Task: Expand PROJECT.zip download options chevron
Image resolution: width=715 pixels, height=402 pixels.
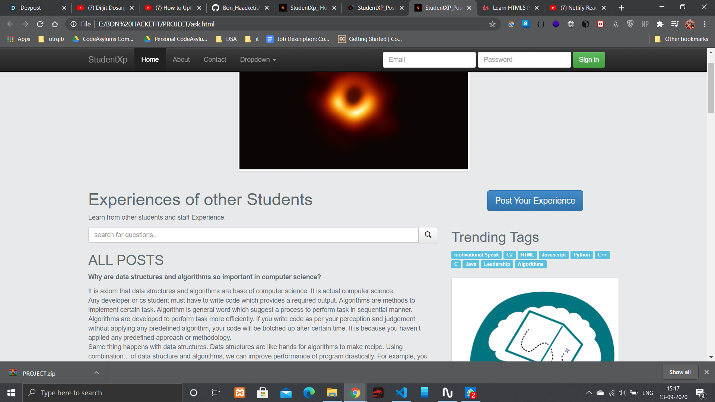Action: coord(96,373)
